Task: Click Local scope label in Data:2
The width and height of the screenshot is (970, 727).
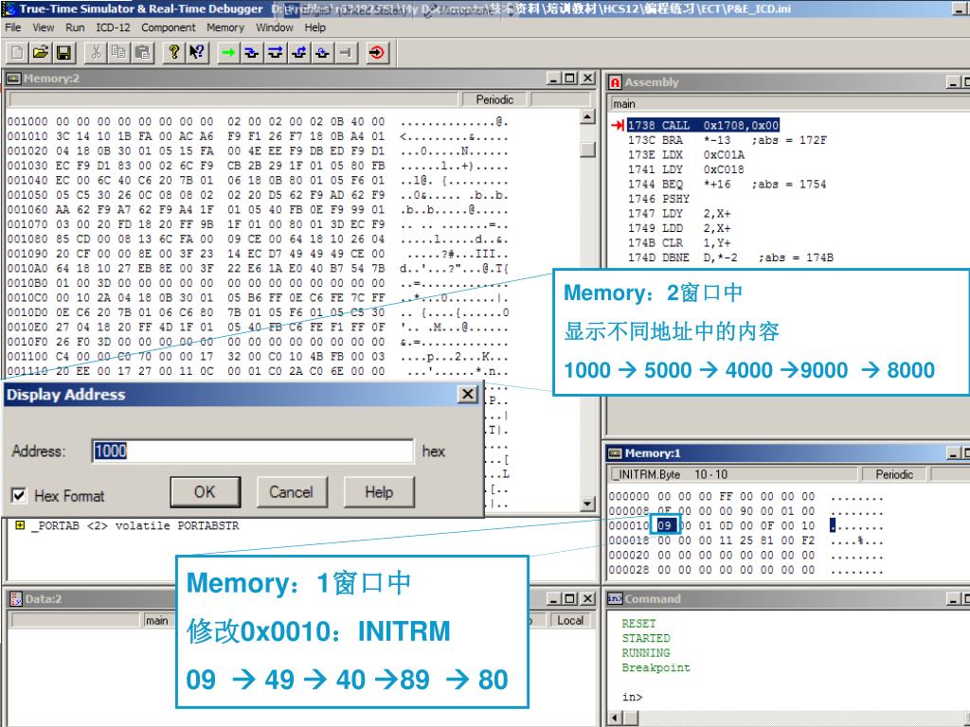Action: pos(569,620)
